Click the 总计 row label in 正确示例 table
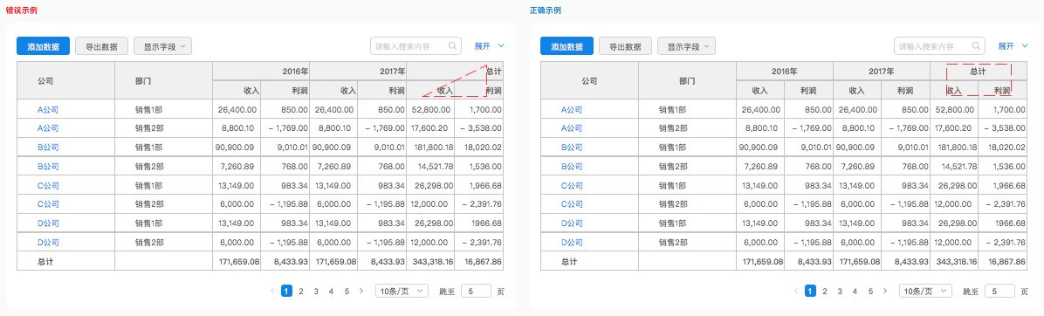The image size is (1044, 316). (568, 262)
